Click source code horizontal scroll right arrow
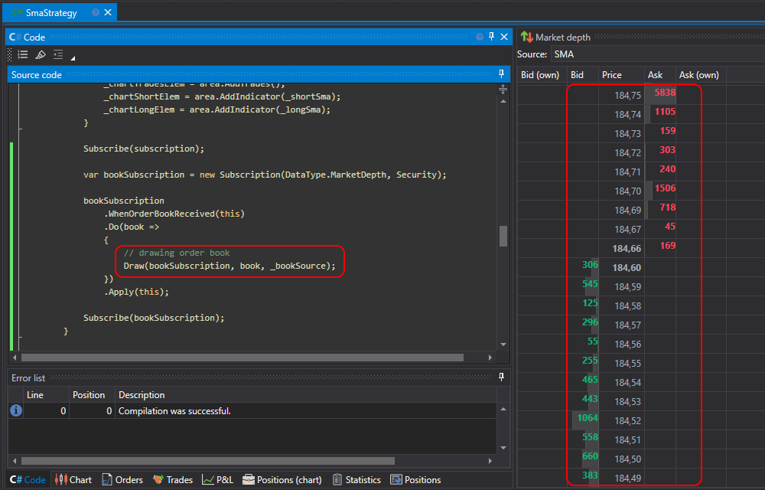Screen dimensions: 765x490 pyautogui.click(x=490, y=358)
